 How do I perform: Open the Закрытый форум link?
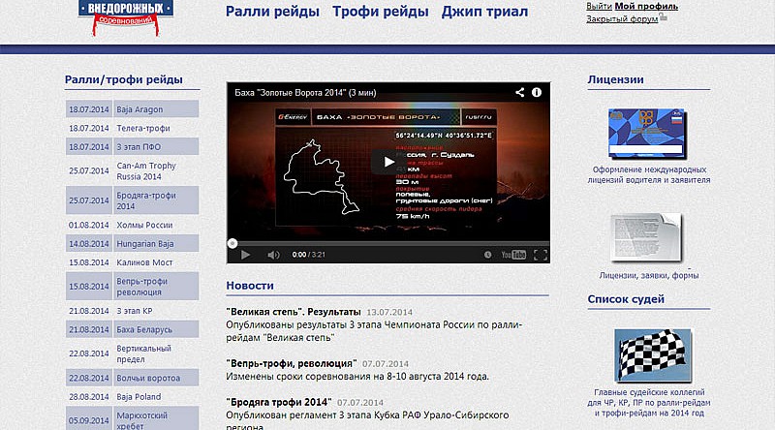pos(622,18)
